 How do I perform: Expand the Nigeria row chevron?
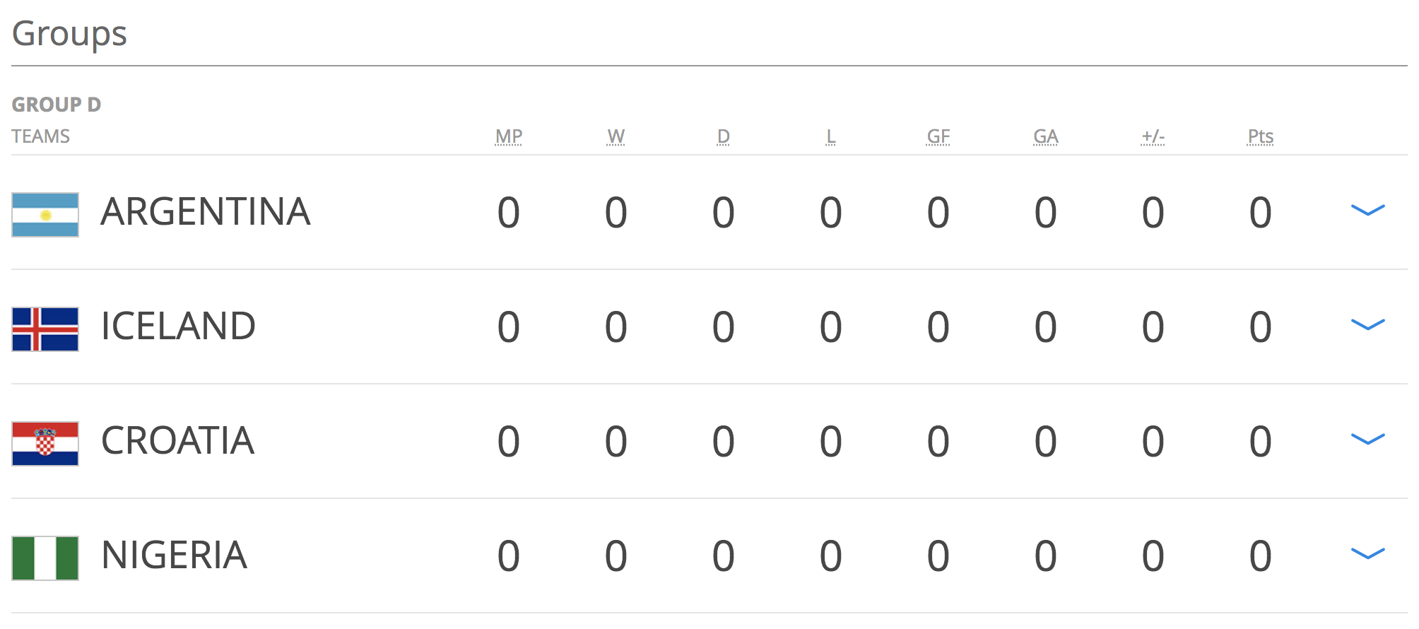[x=1367, y=553]
